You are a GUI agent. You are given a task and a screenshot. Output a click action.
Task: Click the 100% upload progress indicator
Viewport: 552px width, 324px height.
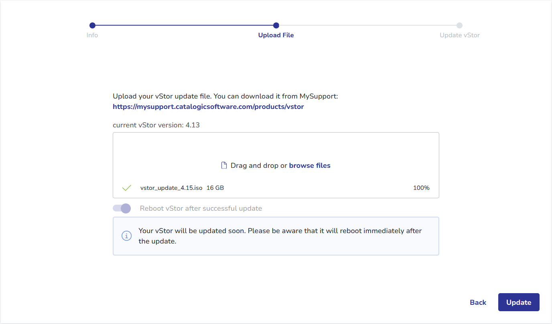pos(421,188)
